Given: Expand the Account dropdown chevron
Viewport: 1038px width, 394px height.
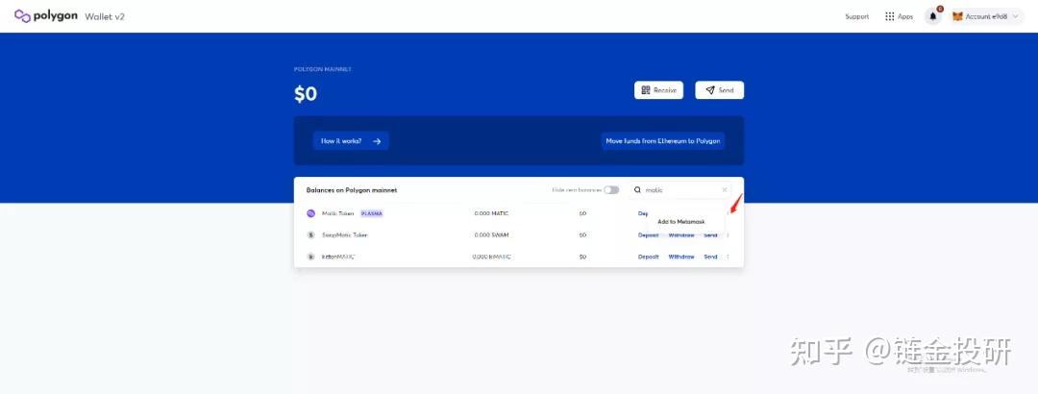Looking at the screenshot, I should point(1016,16).
